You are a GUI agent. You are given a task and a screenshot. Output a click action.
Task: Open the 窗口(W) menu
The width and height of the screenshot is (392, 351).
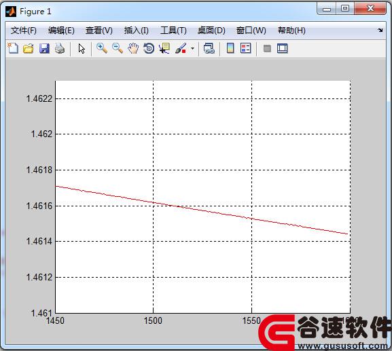[251, 31]
